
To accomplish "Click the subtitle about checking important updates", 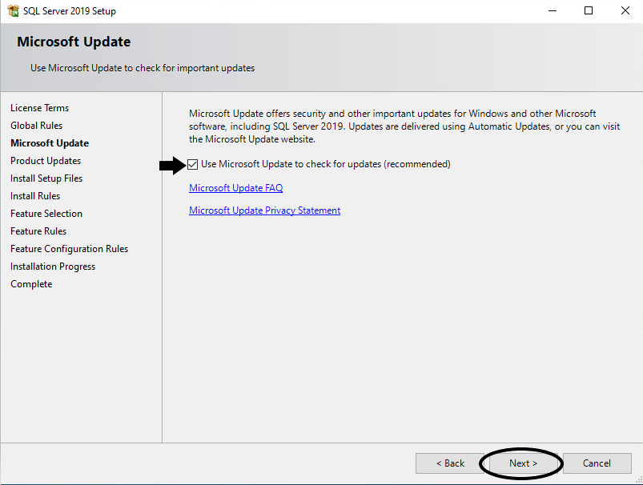I will pyautogui.click(x=143, y=68).
